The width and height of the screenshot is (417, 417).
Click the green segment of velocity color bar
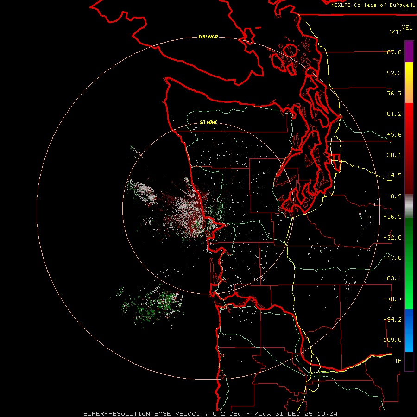click(x=409, y=263)
